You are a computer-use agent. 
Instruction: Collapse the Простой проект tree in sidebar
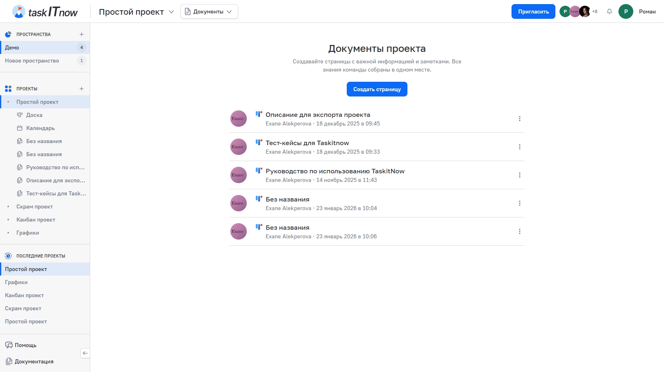8,102
